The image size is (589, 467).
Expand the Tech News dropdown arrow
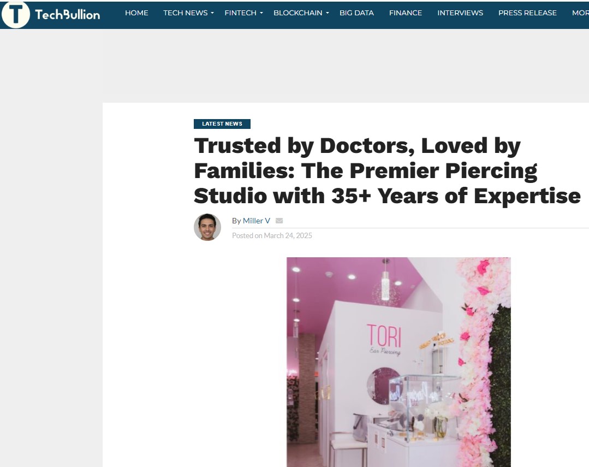pyautogui.click(x=212, y=13)
